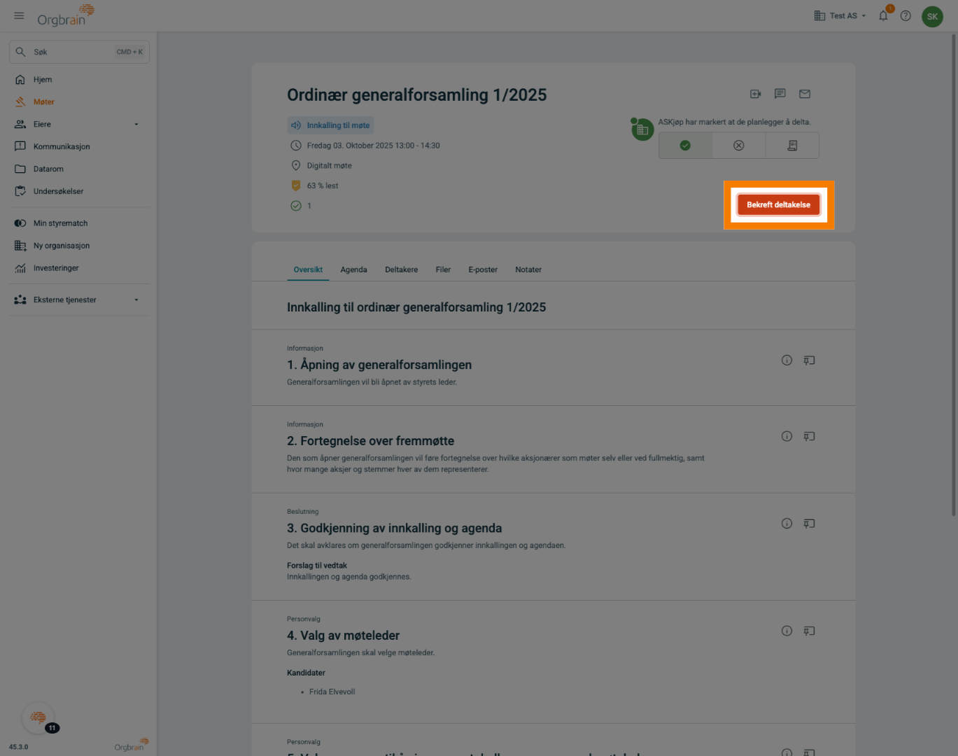Expand Eksterne tjenester in sidebar
The width and height of the screenshot is (958, 756).
pyautogui.click(x=136, y=300)
